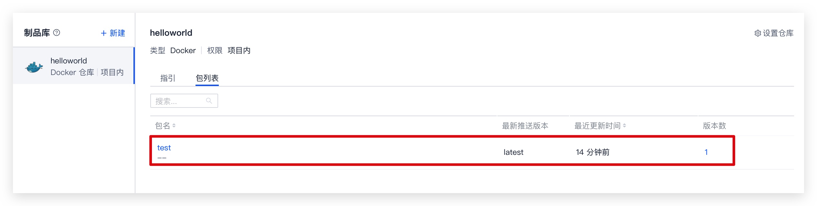The height and width of the screenshot is (206, 817).
Task: Click the gear icon for 设置仓库
Action: coord(758,33)
